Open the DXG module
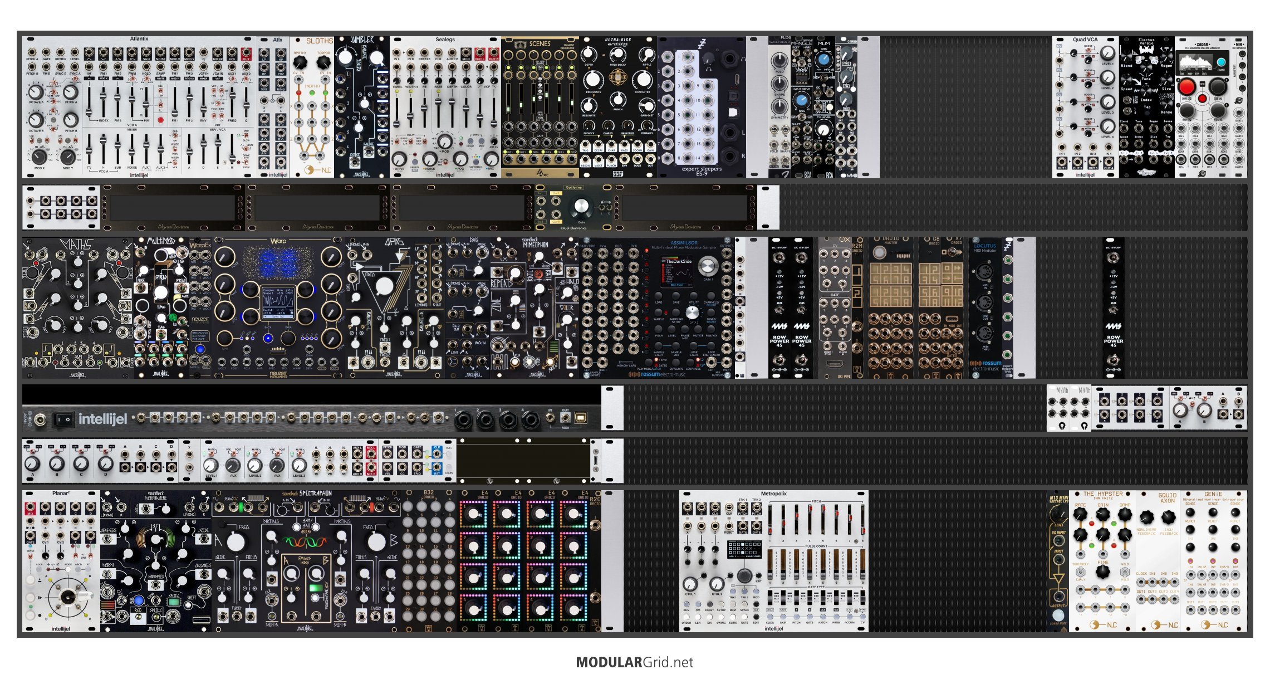 point(468,308)
